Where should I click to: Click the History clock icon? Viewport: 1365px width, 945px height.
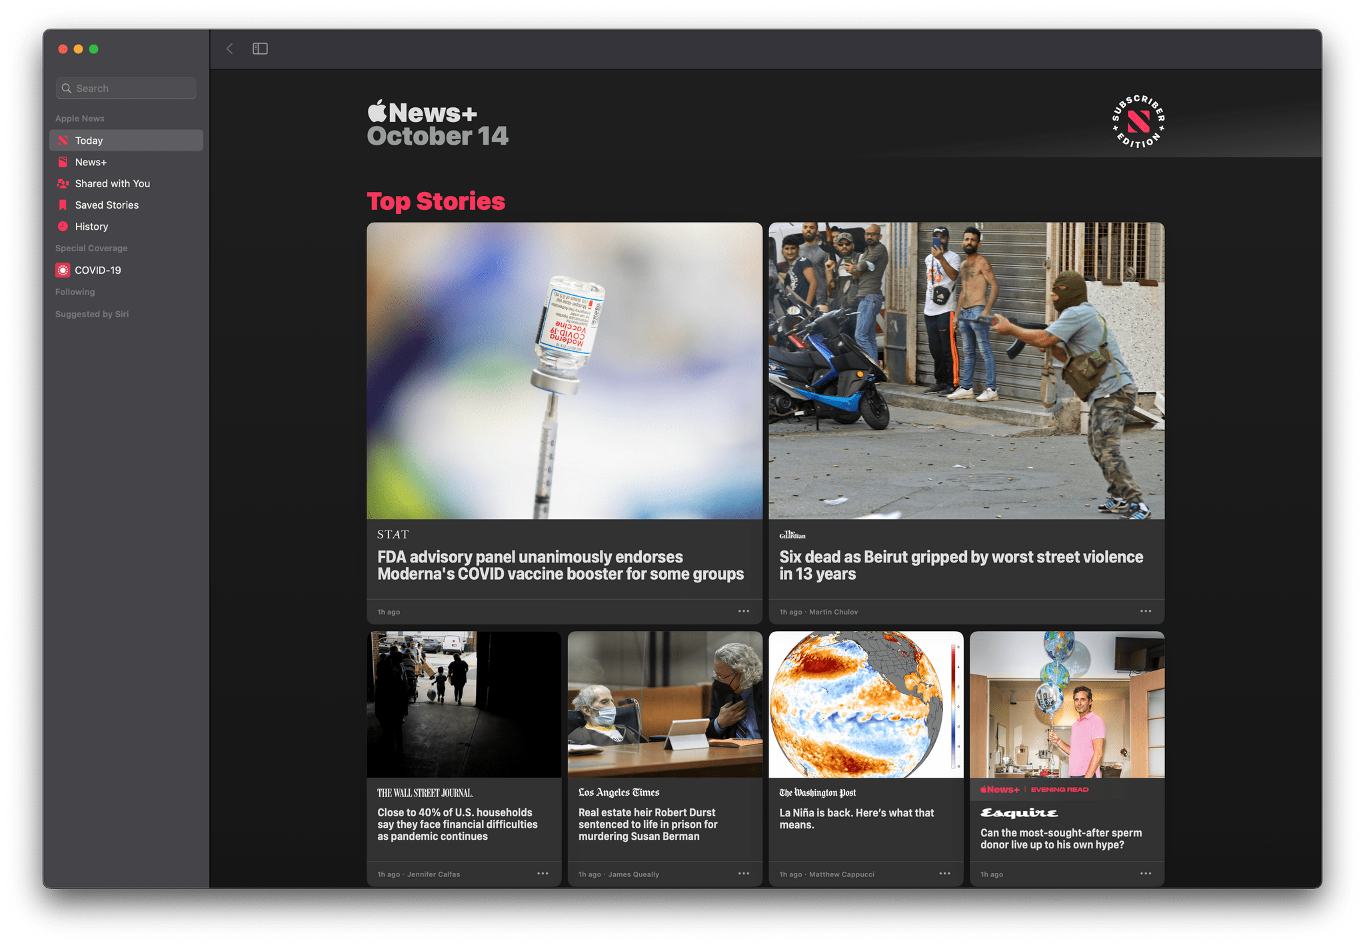(x=63, y=227)
